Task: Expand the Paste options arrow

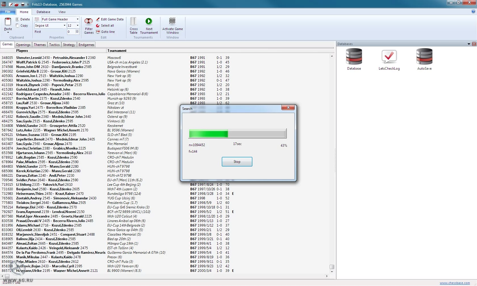Action: point(8,32)
